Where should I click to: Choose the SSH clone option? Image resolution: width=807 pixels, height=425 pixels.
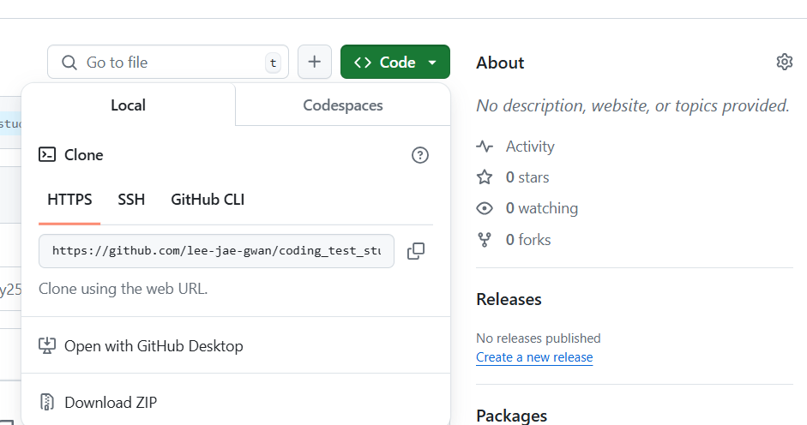[x=131, y=200]
